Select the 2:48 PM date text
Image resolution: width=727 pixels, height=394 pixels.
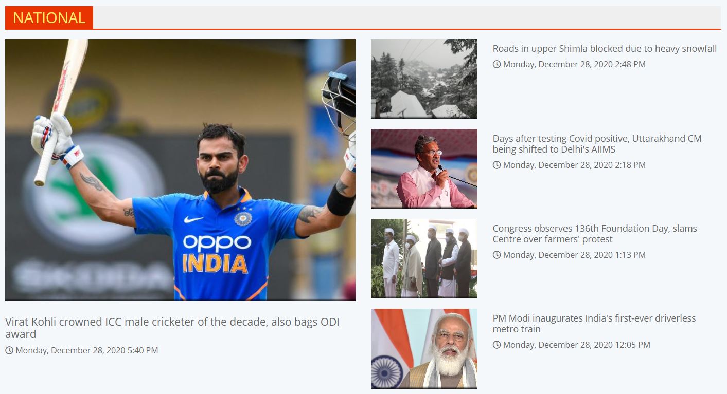click(x=574, y=64)
